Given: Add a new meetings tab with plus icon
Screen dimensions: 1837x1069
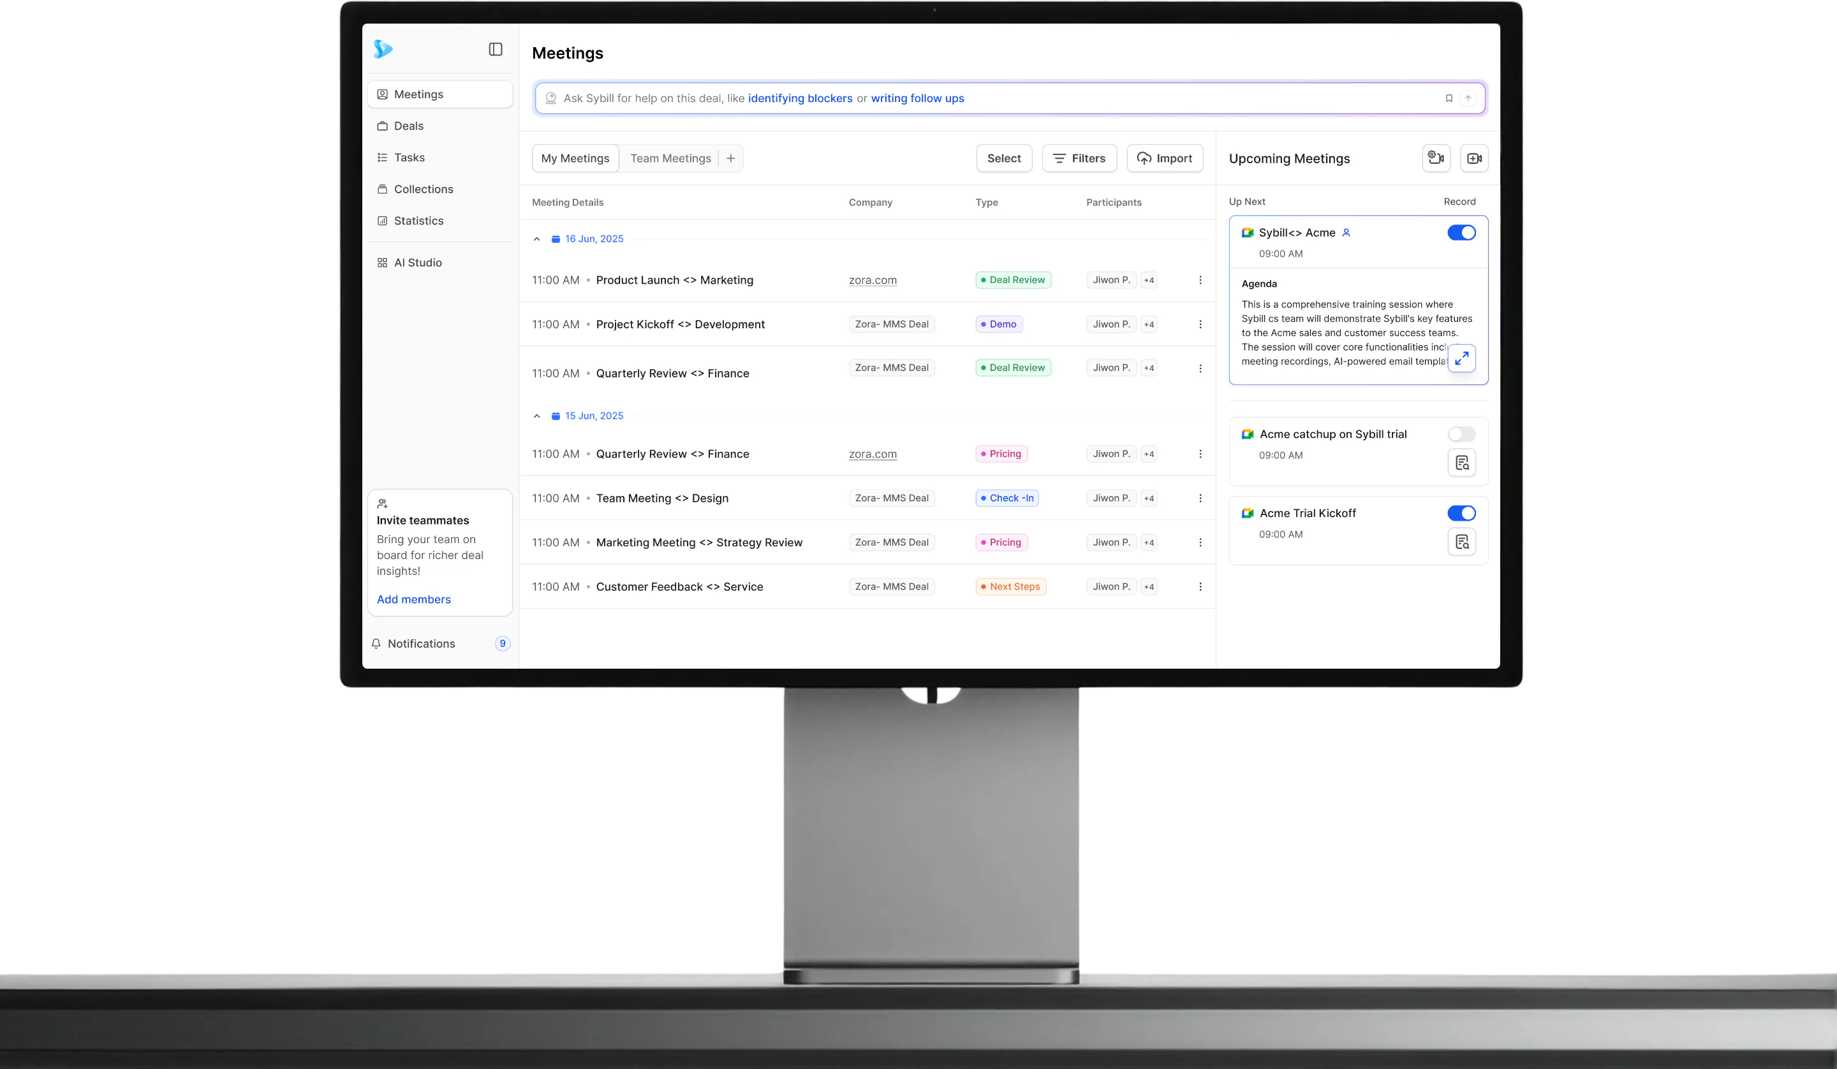Looking at the screenshot, I should (x=730, y=158).
